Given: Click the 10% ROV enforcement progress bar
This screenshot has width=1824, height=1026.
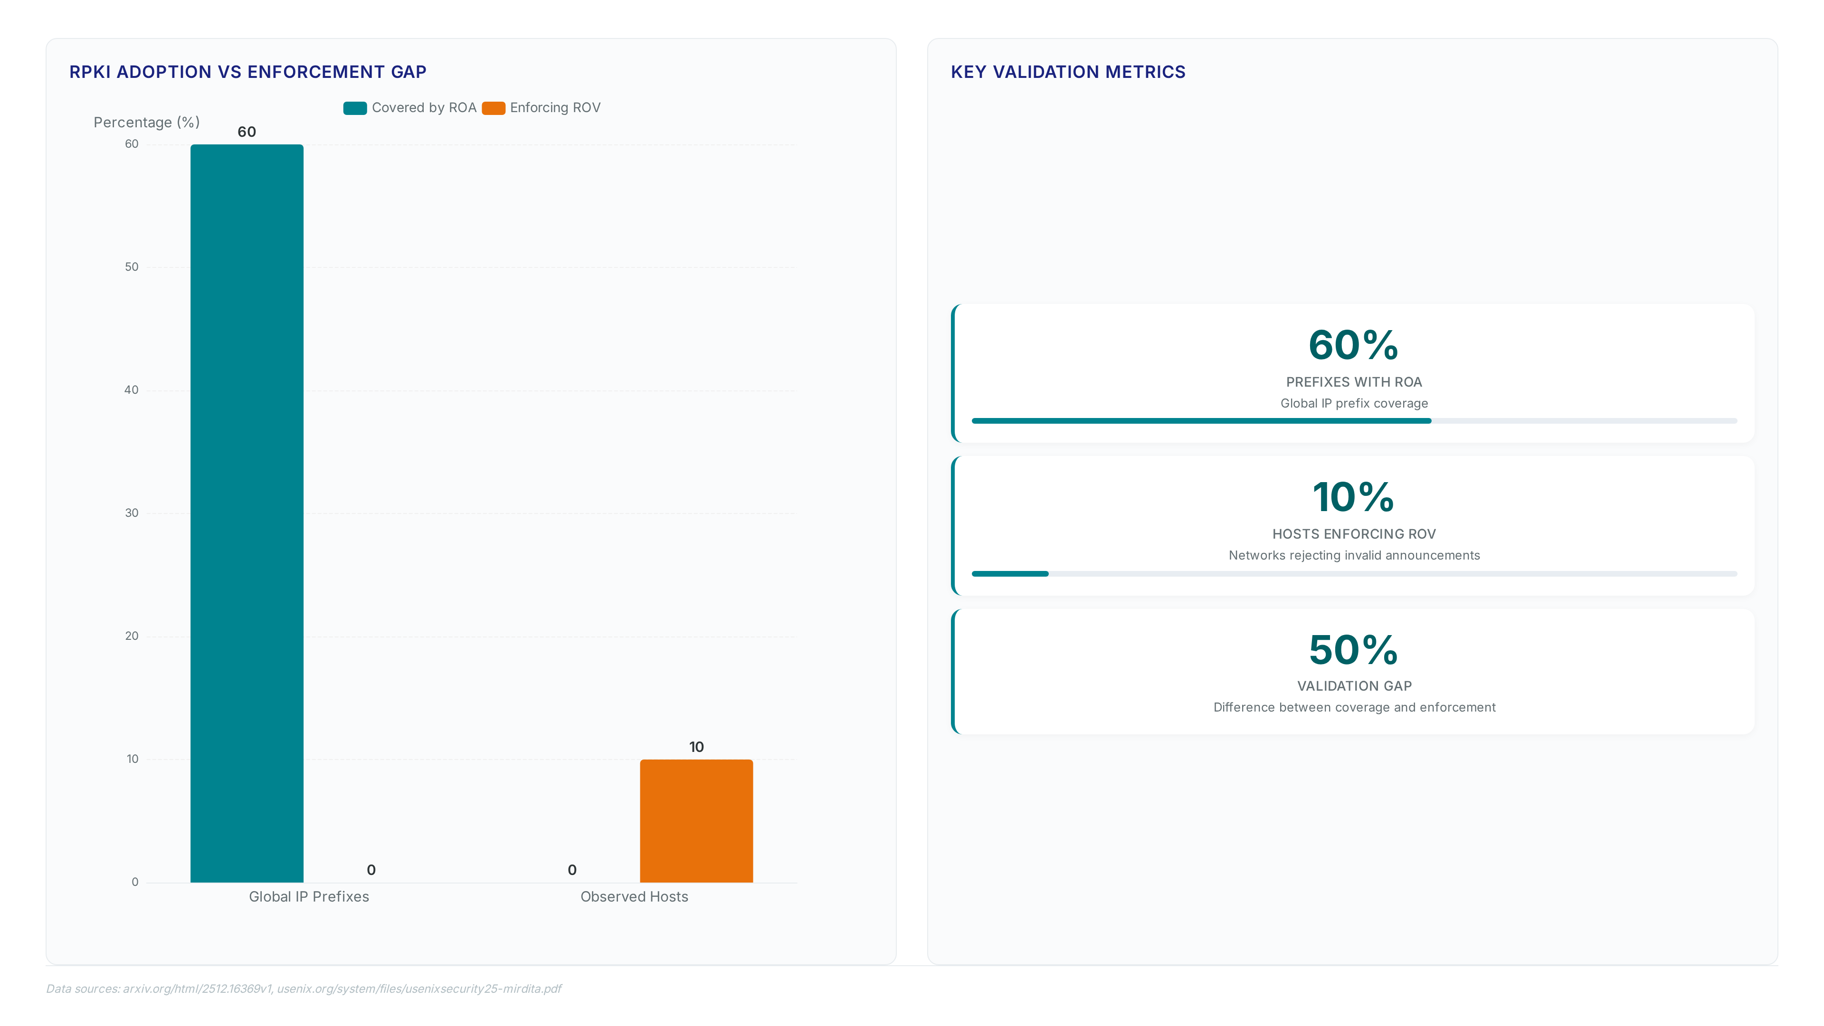Looking at the screenshot, I should pos(1355,573).
